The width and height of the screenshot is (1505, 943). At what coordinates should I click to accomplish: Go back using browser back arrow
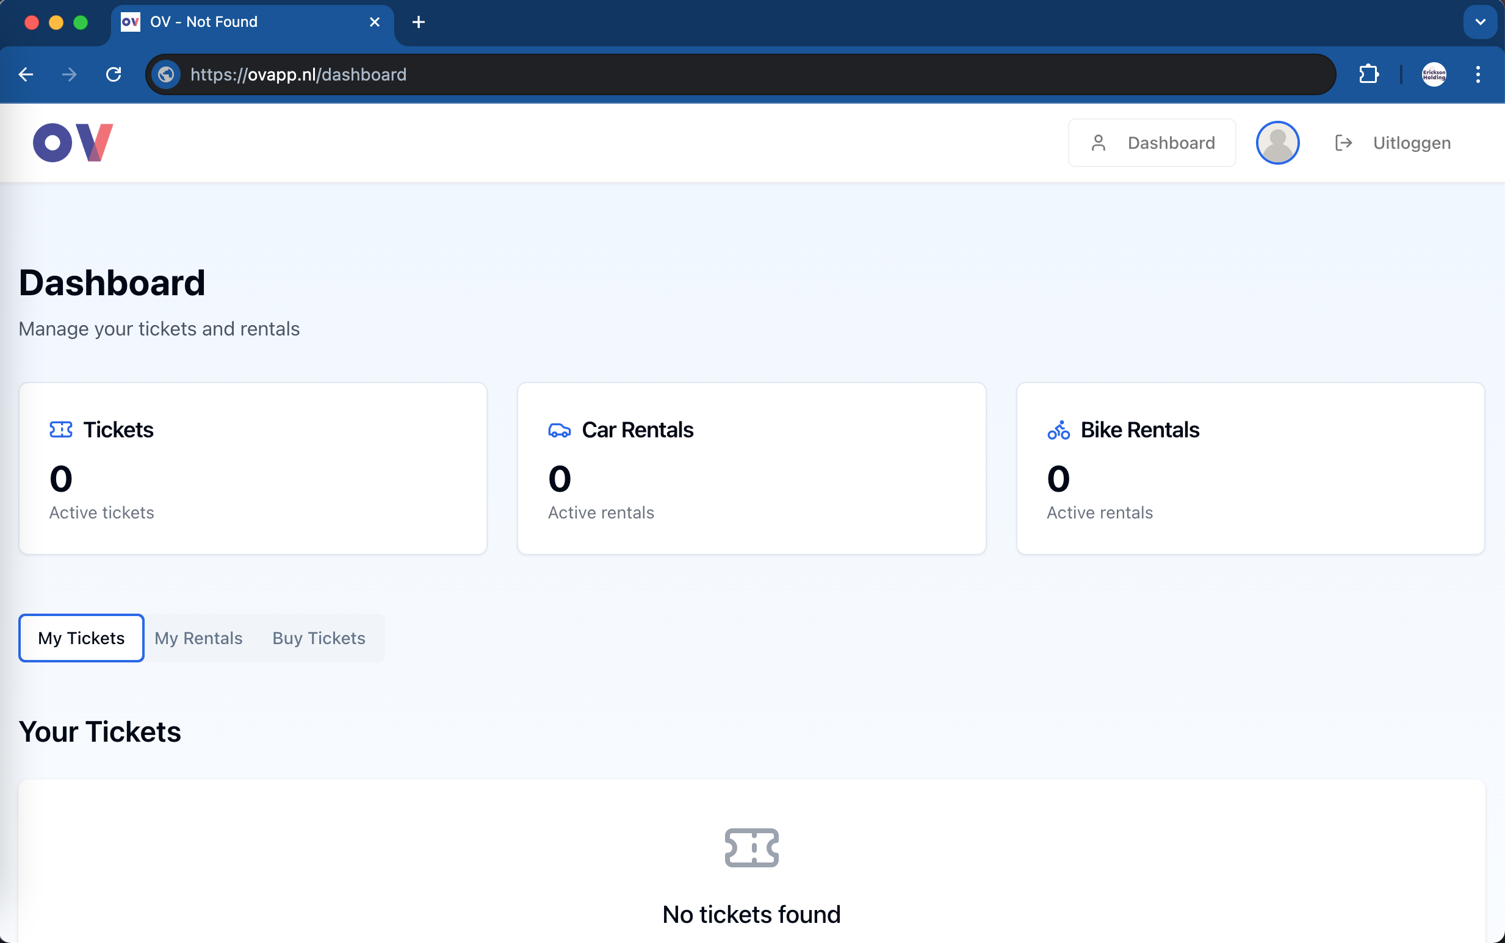pos(26,74)
